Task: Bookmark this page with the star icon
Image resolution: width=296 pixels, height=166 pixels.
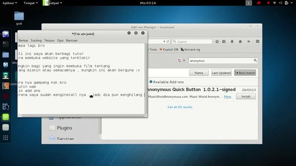Action: tap(217, 41)
